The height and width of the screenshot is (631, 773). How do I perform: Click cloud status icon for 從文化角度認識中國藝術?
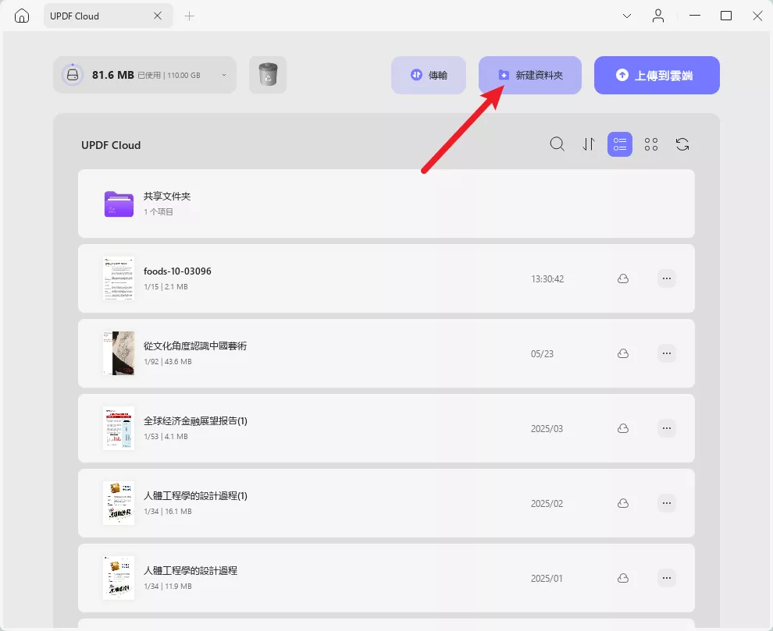pyautogui.click(x=623, y=353)
